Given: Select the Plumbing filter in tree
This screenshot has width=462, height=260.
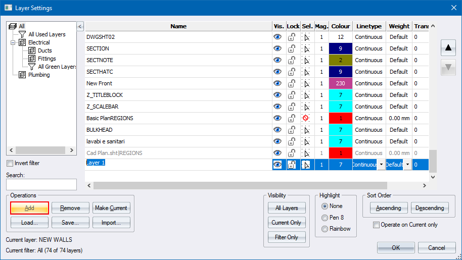Looking at the screenshot, I should (38, 75).
